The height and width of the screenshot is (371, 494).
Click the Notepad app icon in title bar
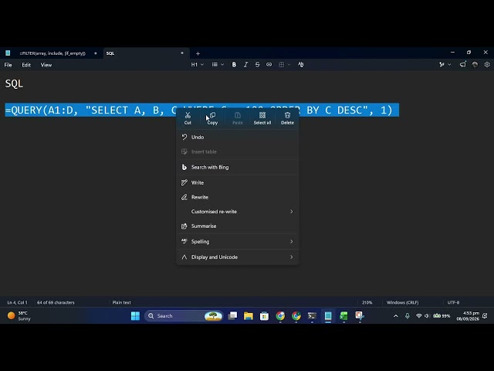(8, 53)
